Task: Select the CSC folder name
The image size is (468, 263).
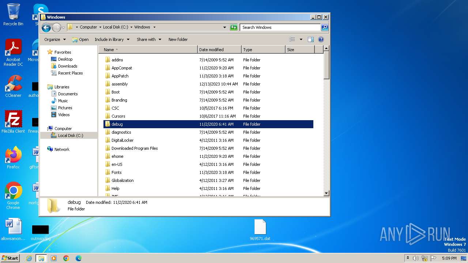Action: coord(115,108)
